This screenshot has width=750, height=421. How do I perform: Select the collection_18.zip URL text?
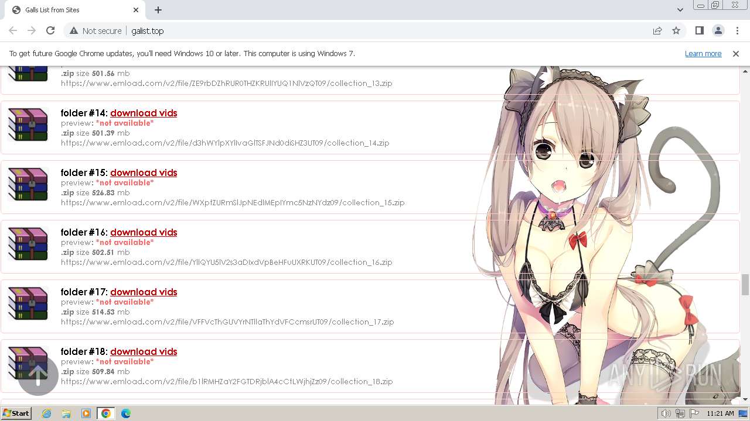pos(227,381)
